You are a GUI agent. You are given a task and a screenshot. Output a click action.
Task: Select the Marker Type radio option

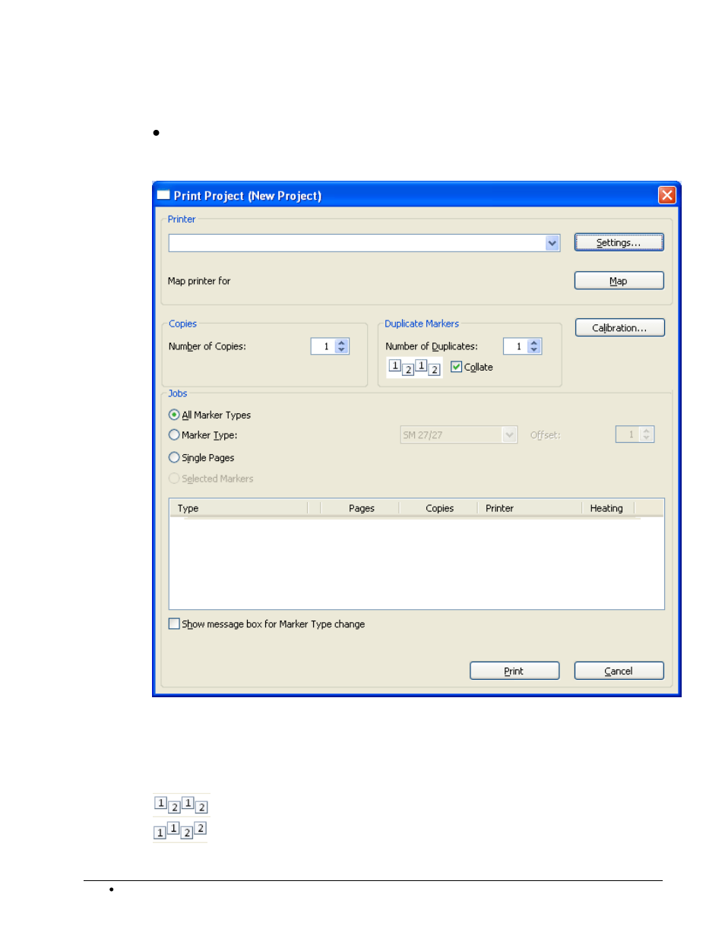coord(174,435)
